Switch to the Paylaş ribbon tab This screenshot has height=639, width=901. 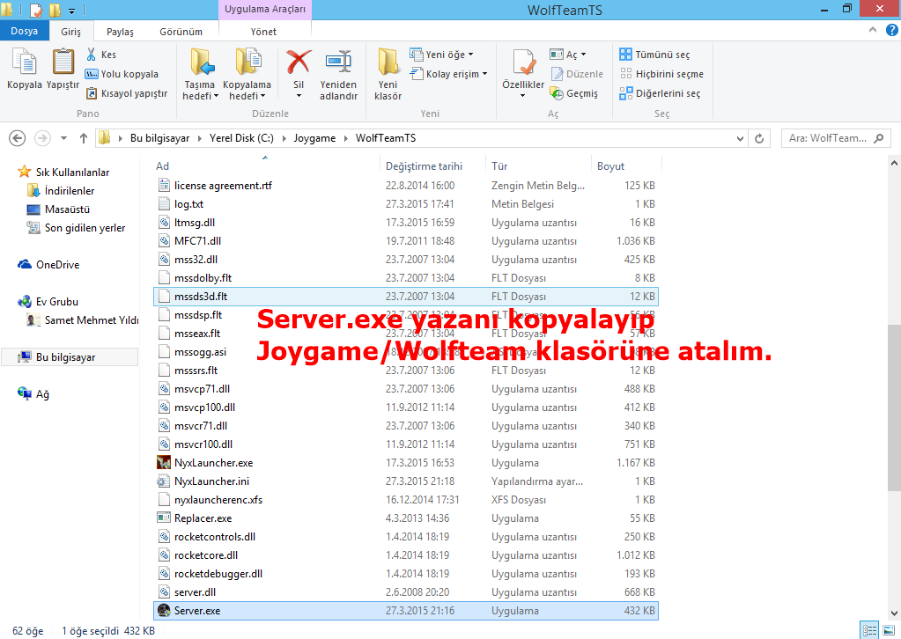(x=120, y=32)
